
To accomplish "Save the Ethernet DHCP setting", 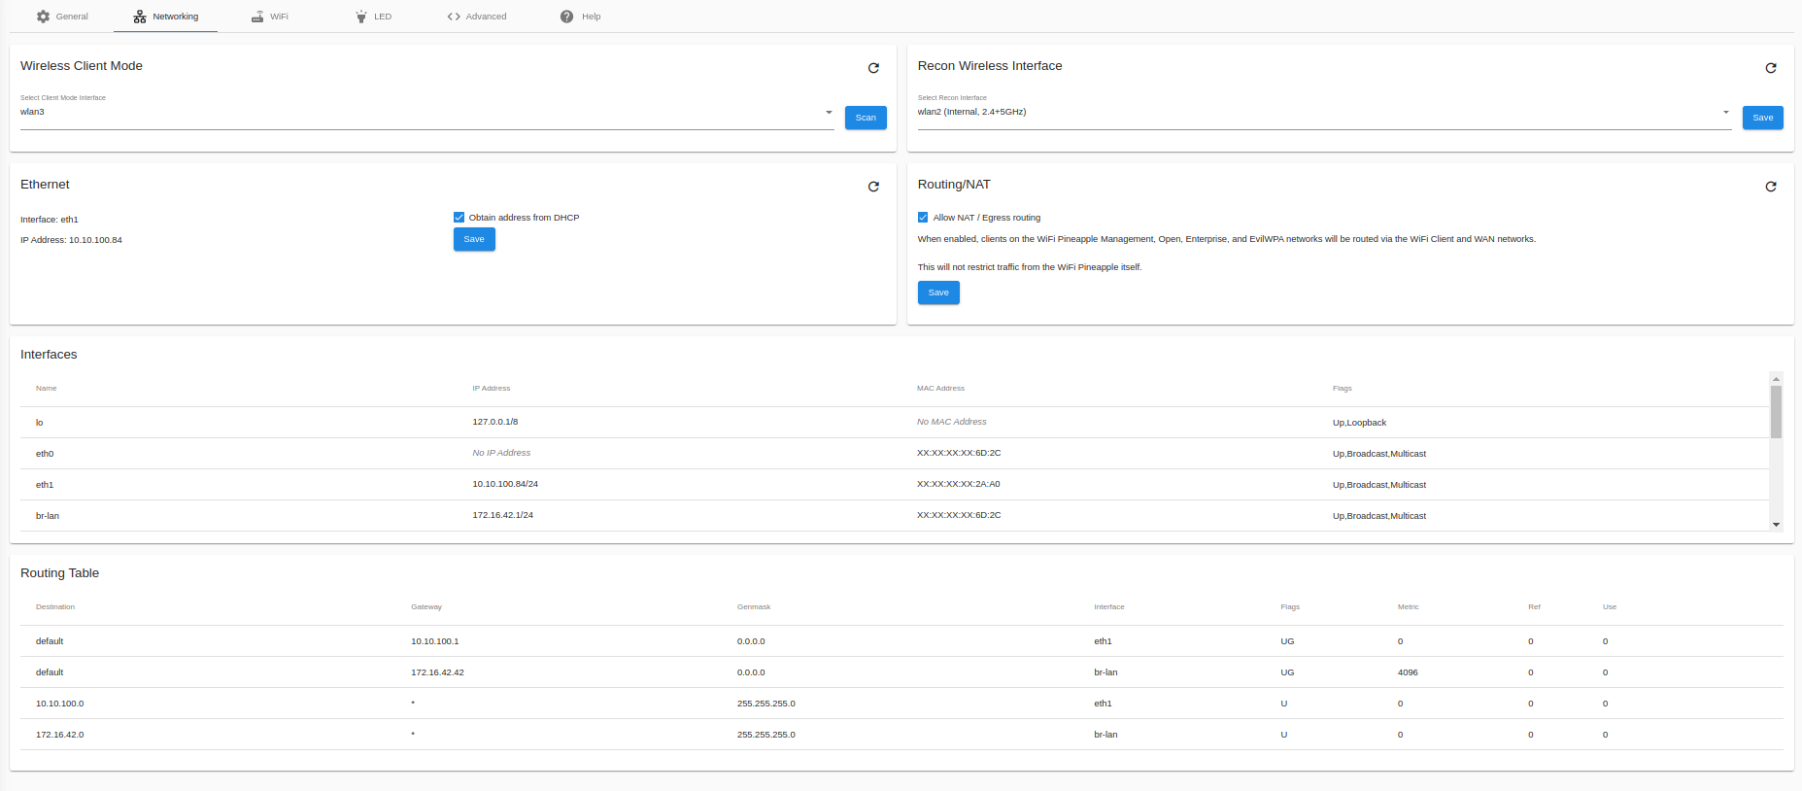I will 474,239.
